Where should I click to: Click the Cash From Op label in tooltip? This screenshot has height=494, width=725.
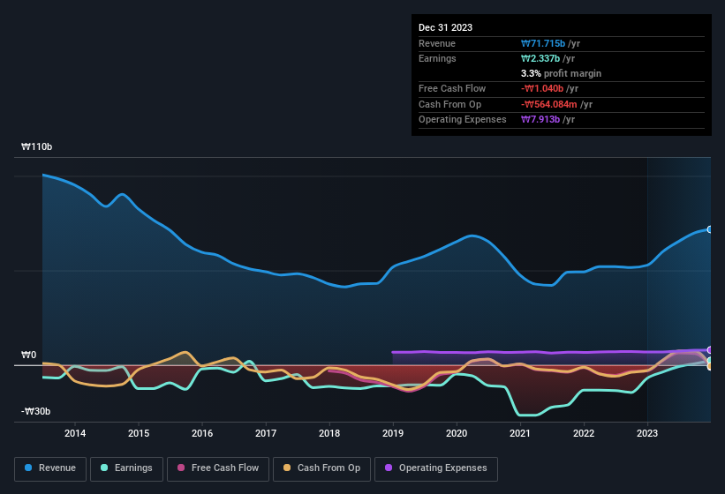click(x=449, y=104)
